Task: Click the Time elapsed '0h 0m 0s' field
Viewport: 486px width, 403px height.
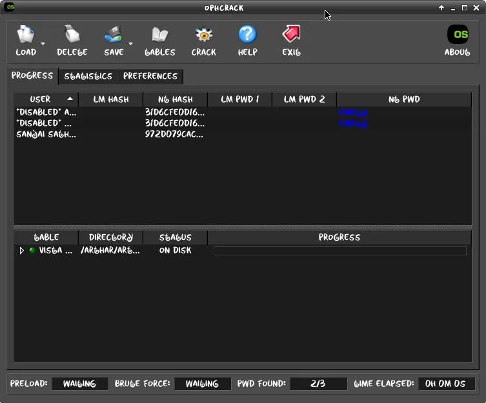Action: pos(446,384)
